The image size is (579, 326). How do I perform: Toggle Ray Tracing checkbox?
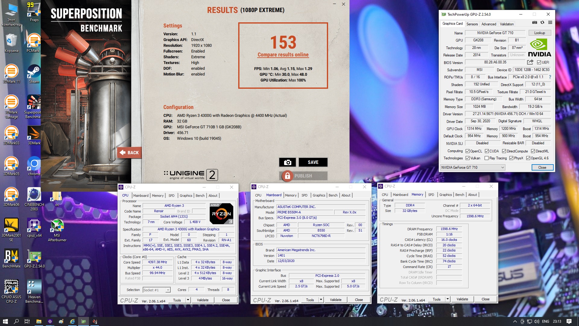pyautogui.click(x=486, y=158)
